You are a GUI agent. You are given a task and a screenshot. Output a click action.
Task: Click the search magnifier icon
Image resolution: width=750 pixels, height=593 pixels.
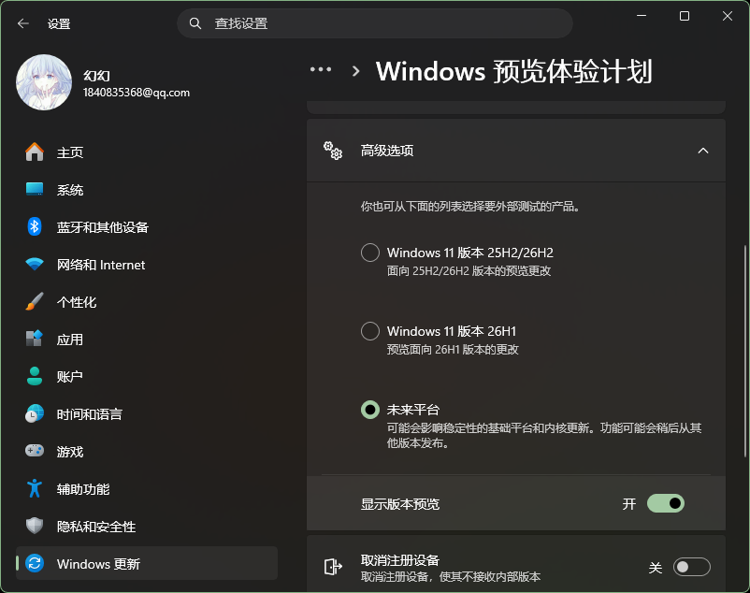195,23
